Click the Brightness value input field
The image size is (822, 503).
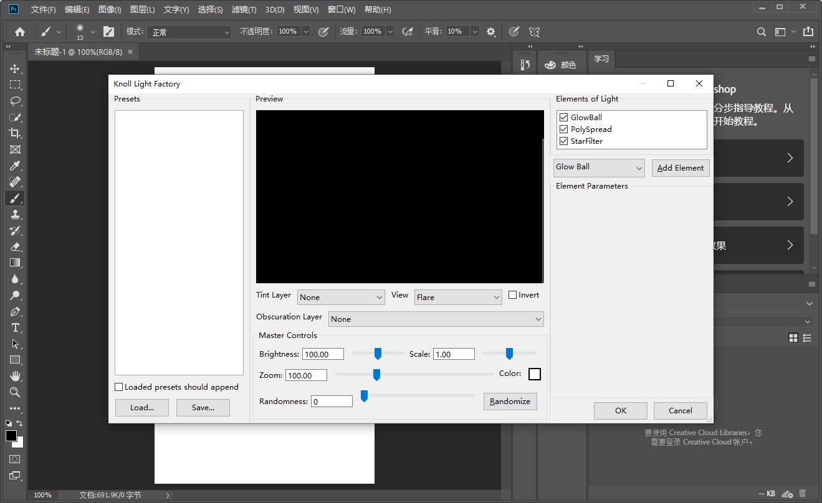click(x=323, y=354)
